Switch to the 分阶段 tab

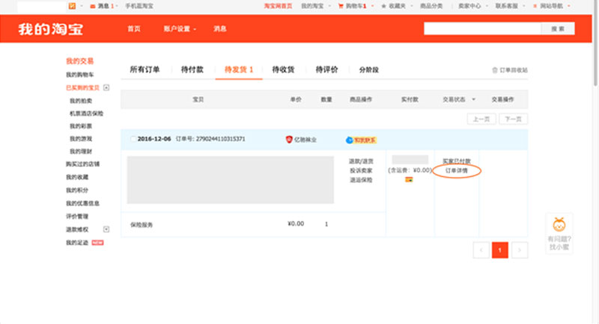coord(368,69)
